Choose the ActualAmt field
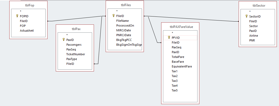Image resolution: width=279 pixels, height=106 pixels. tap(28, 31)
